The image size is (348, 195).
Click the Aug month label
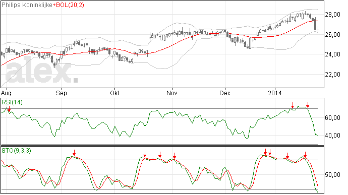click(6, 93)
